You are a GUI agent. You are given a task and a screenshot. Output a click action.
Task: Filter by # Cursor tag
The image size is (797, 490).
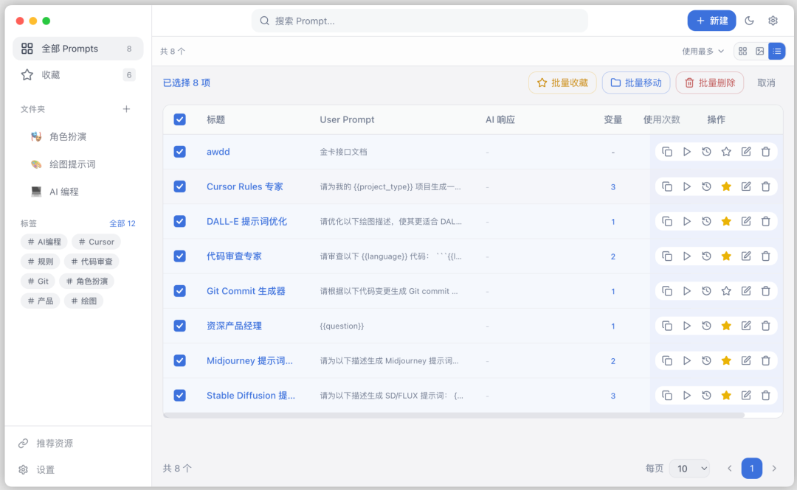[x=96, y=242]
